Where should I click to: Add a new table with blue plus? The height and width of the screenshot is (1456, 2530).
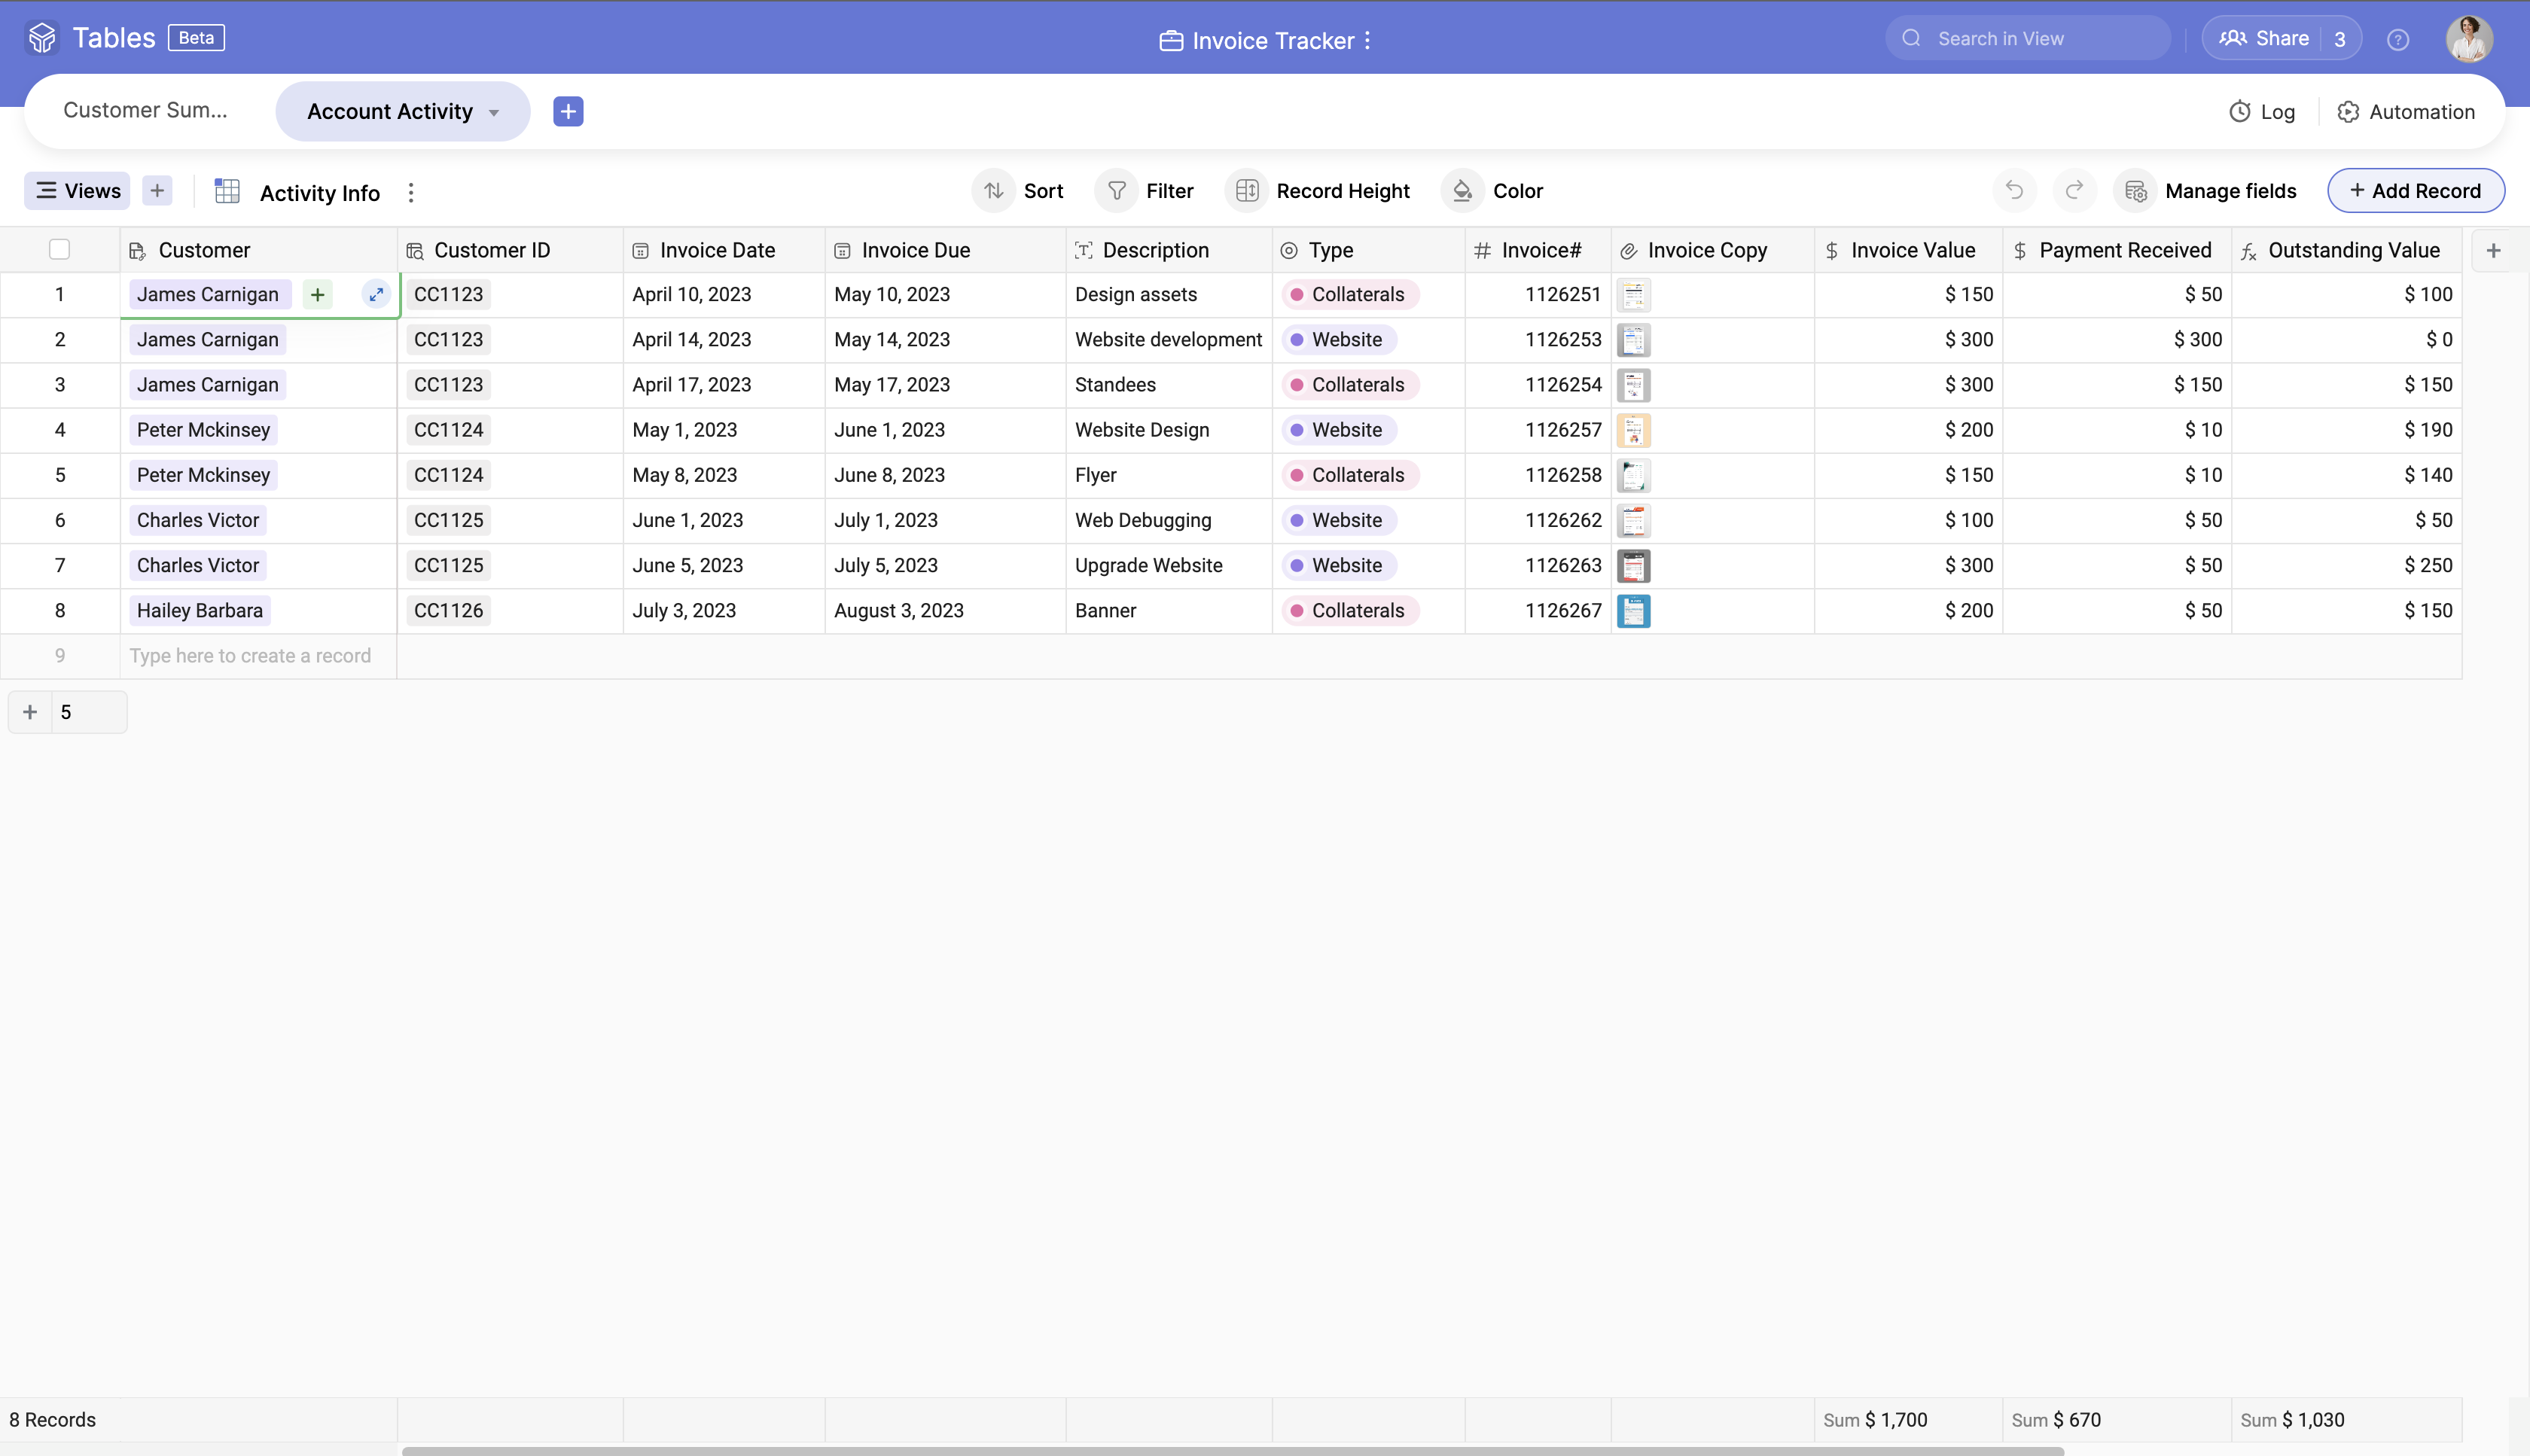(568, 111)
